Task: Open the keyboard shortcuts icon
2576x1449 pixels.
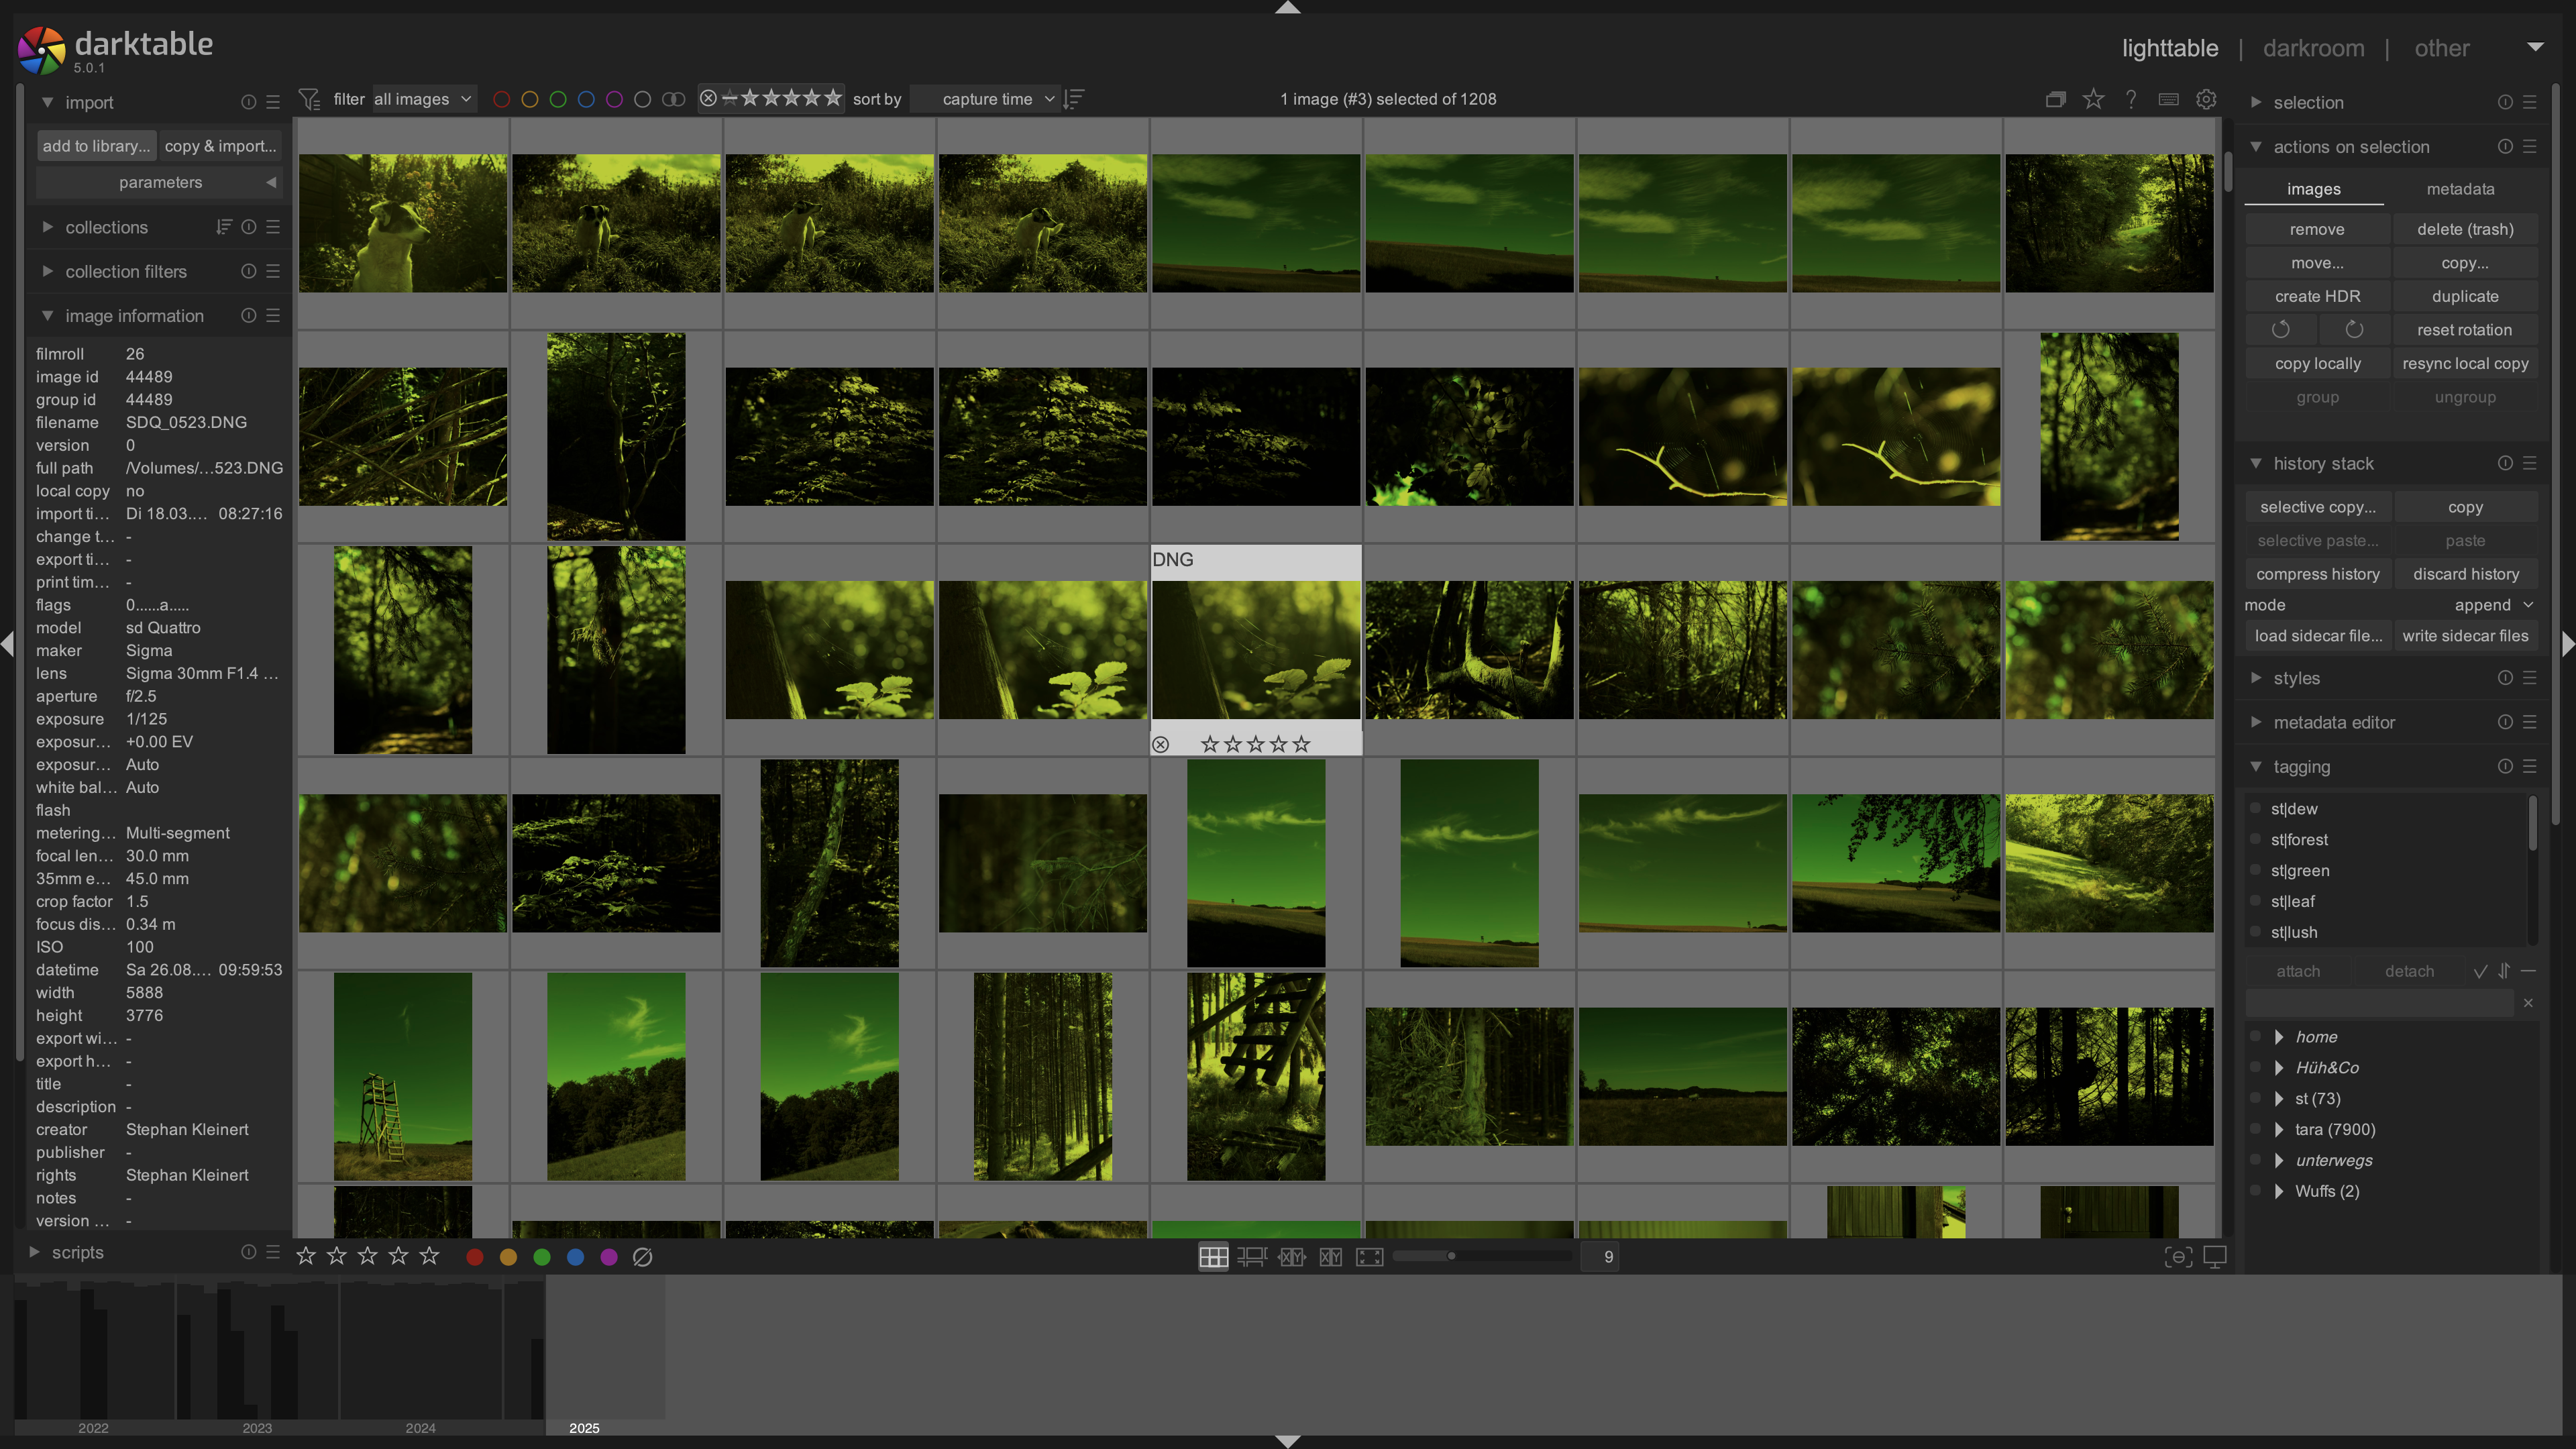Action: tap(2168, 99)
